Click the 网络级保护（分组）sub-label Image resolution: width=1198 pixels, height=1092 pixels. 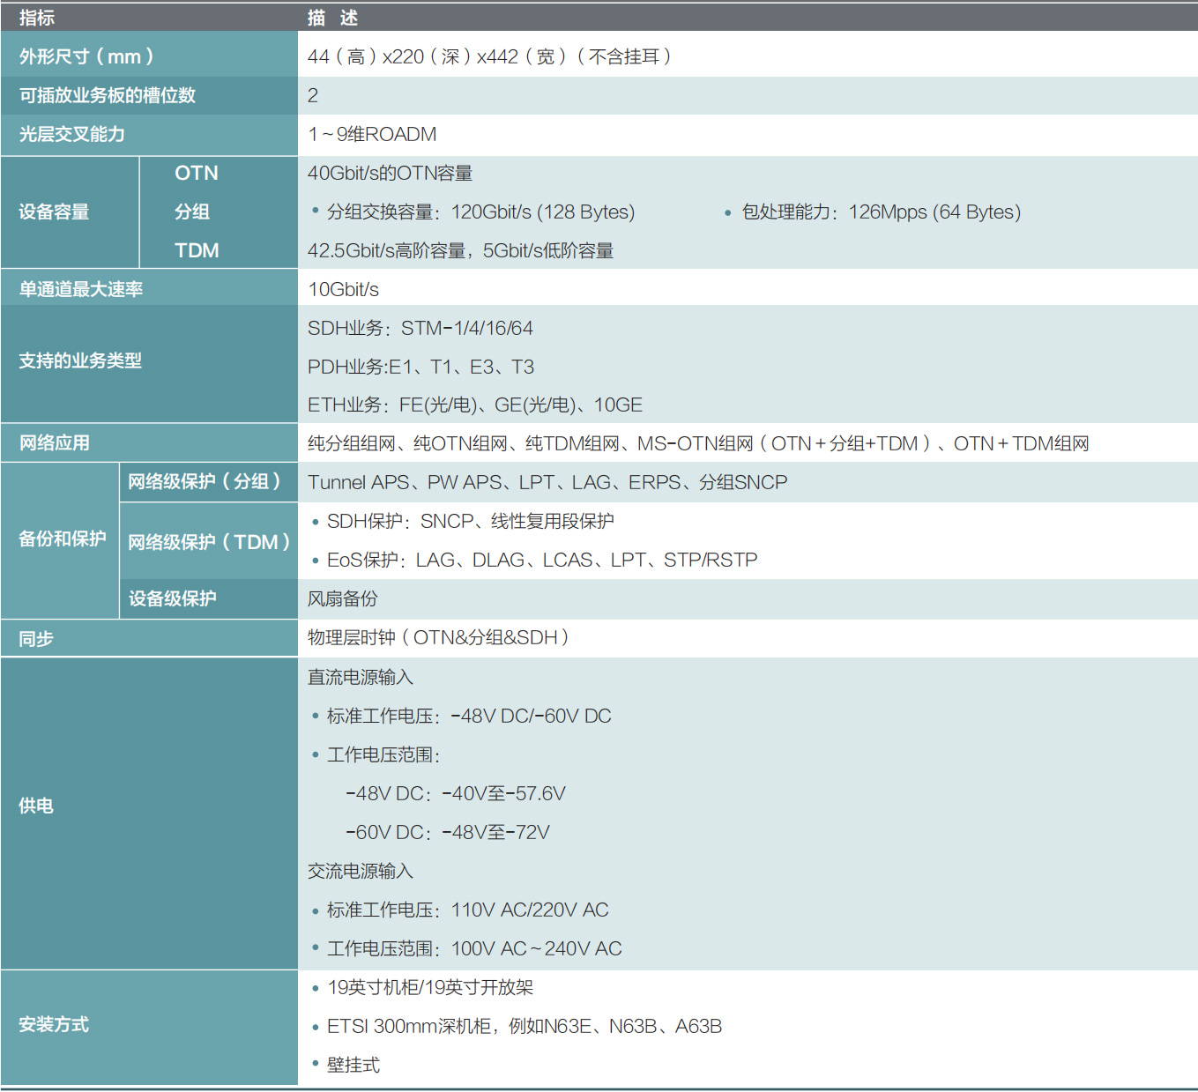tap(205, 481)
